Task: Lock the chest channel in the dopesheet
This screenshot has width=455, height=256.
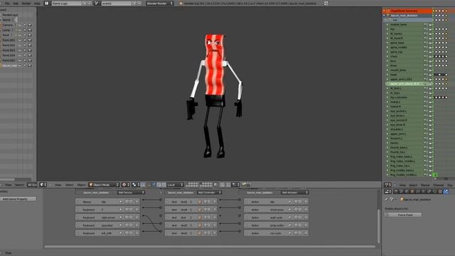Action: (430, 56)
